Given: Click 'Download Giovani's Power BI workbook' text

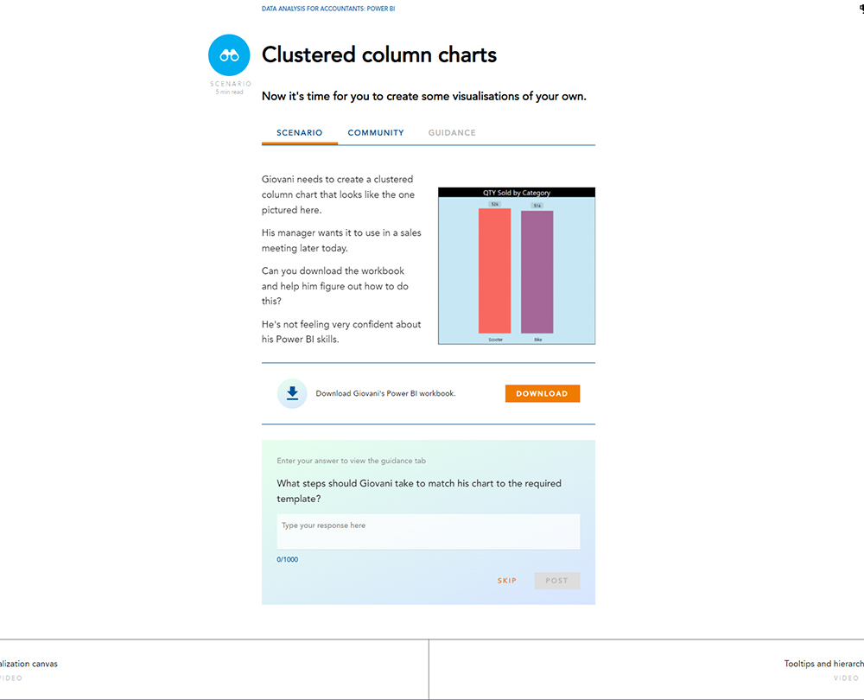Looking at the screenshot, I should (x=385, y=394).
